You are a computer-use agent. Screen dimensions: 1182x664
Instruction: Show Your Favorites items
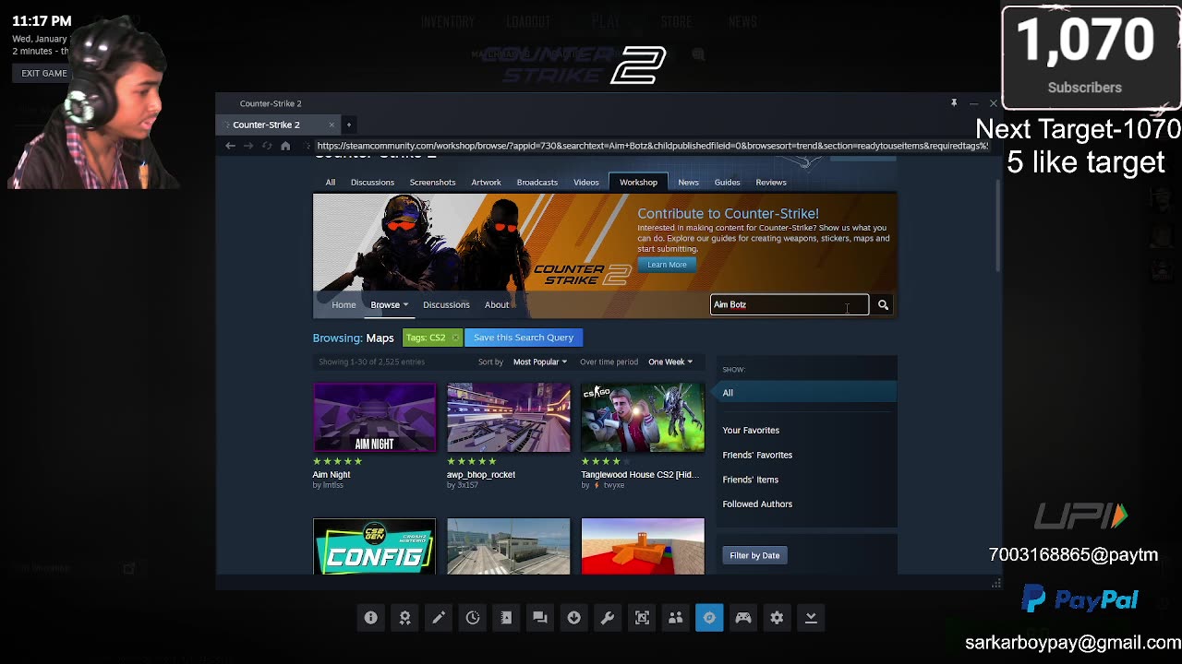tap(751, 431)
